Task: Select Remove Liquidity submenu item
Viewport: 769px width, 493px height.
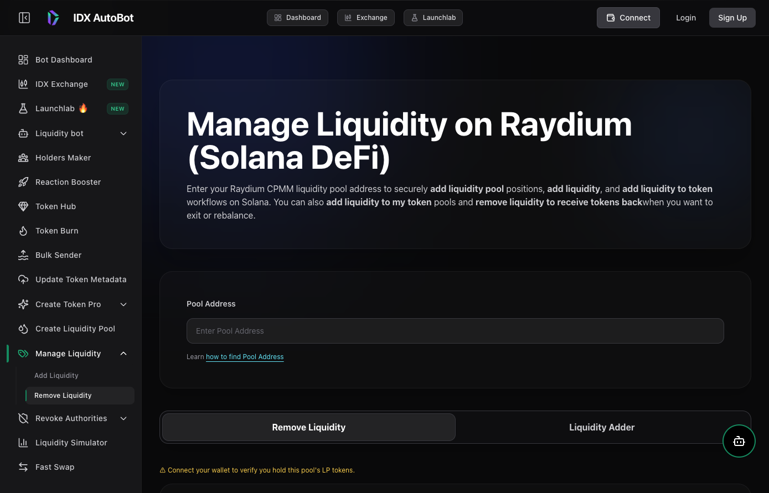Action: point(80,396)
